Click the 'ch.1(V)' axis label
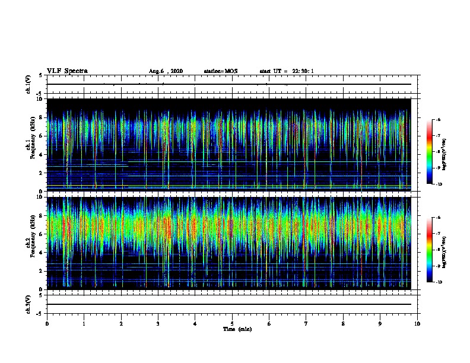 coord(28,84)
